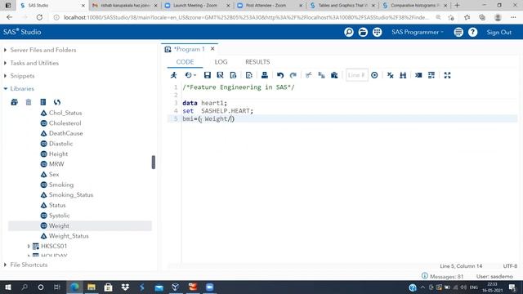This screenshot has width=523, height=294.
Task: Select the Sex column
Action: (x=54, y=174)
